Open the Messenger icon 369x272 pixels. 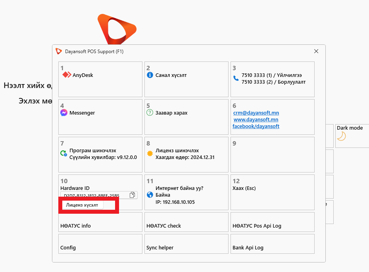coord(64,113)
